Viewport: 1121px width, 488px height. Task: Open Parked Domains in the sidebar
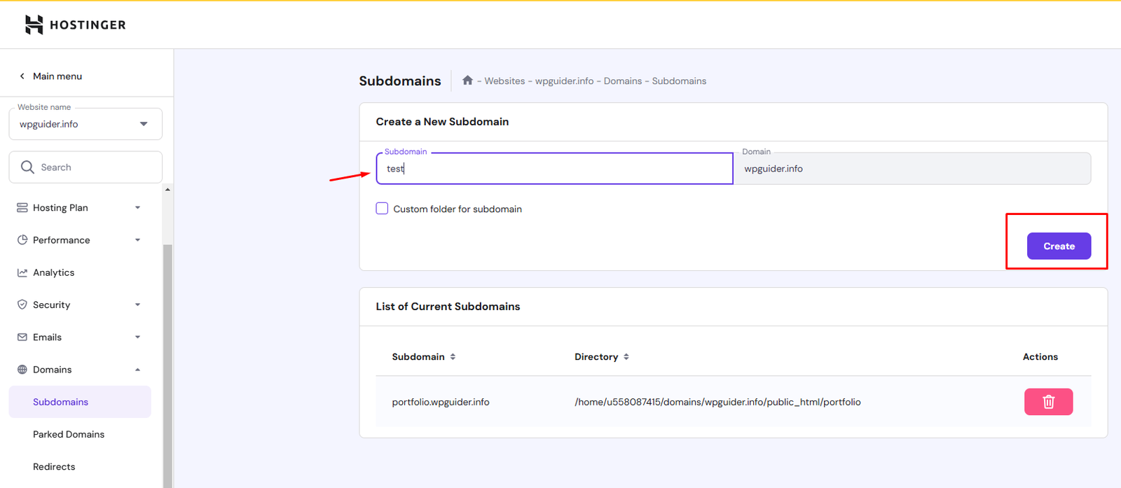tap(69, 434)
